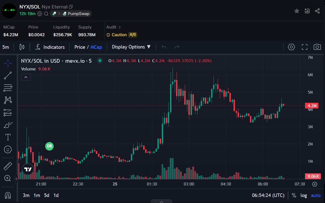Redo the last chart action
This screenshot has width=325, height=203.
point(177,47)
